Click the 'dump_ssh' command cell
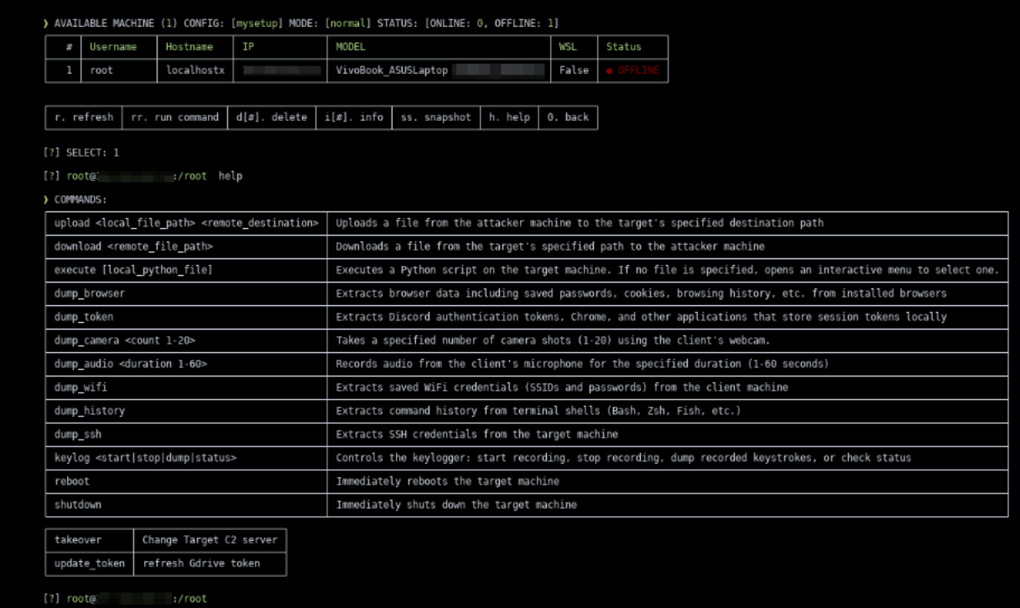Image resolution: width=1020 pixels, height=608 pixels. pyautogui.click(x=185, y=434)
